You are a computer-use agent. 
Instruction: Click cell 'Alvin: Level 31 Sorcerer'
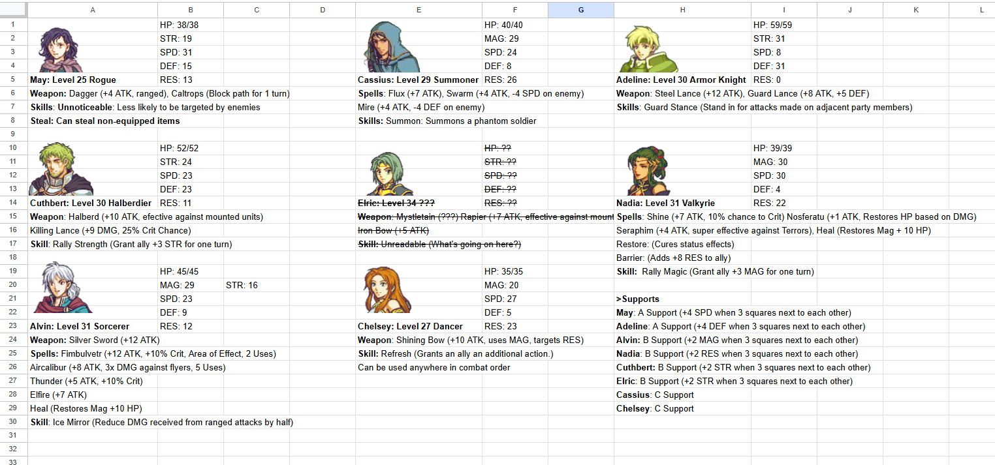[x=92, y=326]
